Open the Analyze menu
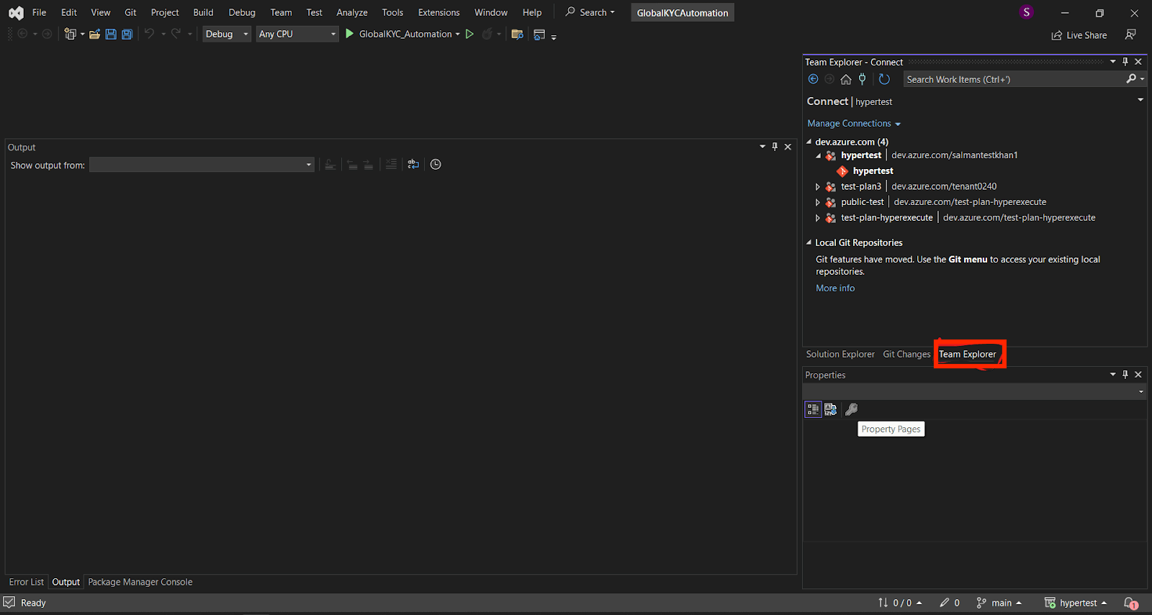 352,12
